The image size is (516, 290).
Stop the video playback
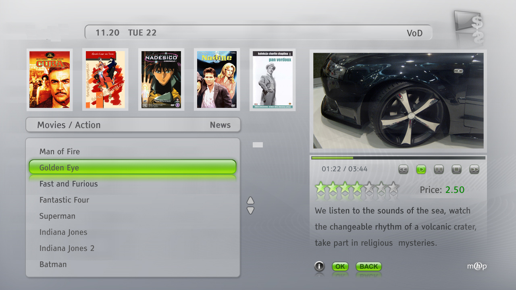[x=456, y=170]
